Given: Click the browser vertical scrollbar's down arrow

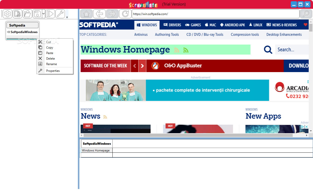Looking at the screenshot, I should coord(311,131).
